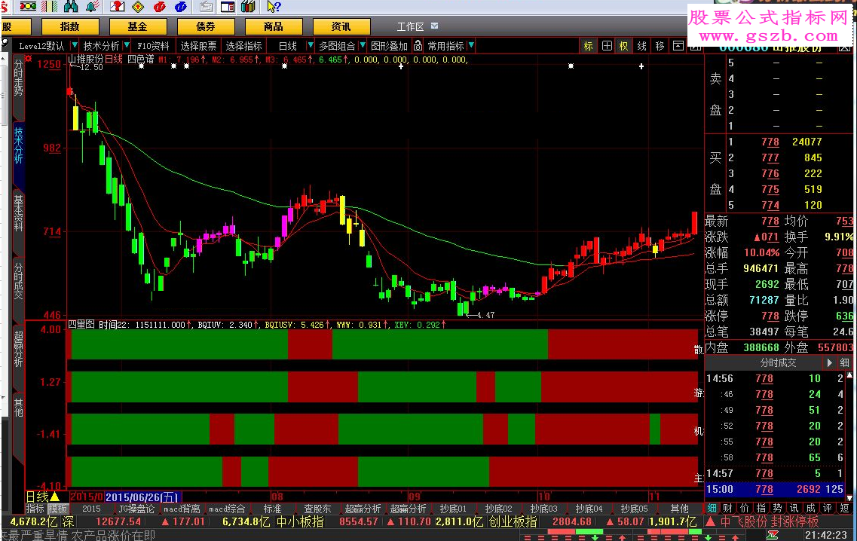The image size is (857, 541).
Task: Toggle the 权 adjustment button
Action: (x=623, y=46)
